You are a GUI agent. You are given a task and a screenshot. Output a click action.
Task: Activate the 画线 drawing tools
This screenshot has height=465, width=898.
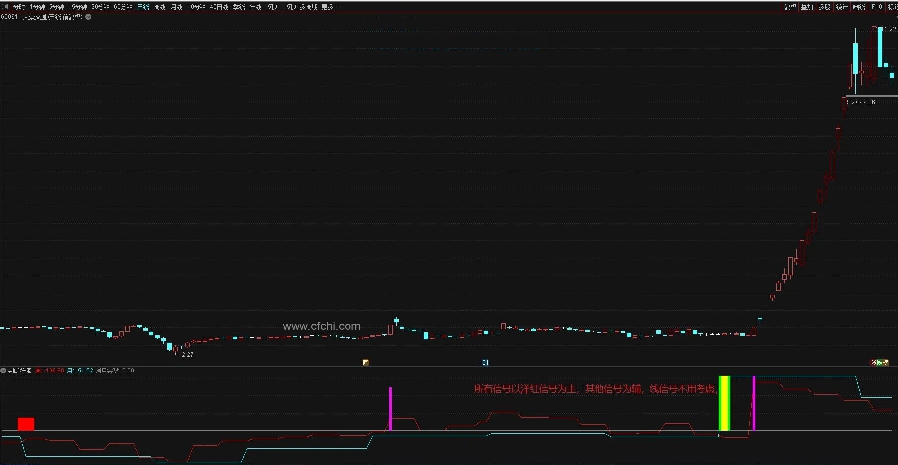click(x=859, y=7)
